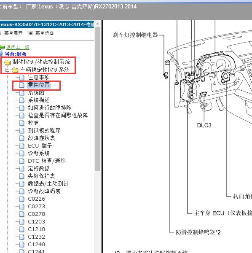252x253 pixels.
Task: Click the DLC3 label in diagram
Action: click(x=204, y=125)
